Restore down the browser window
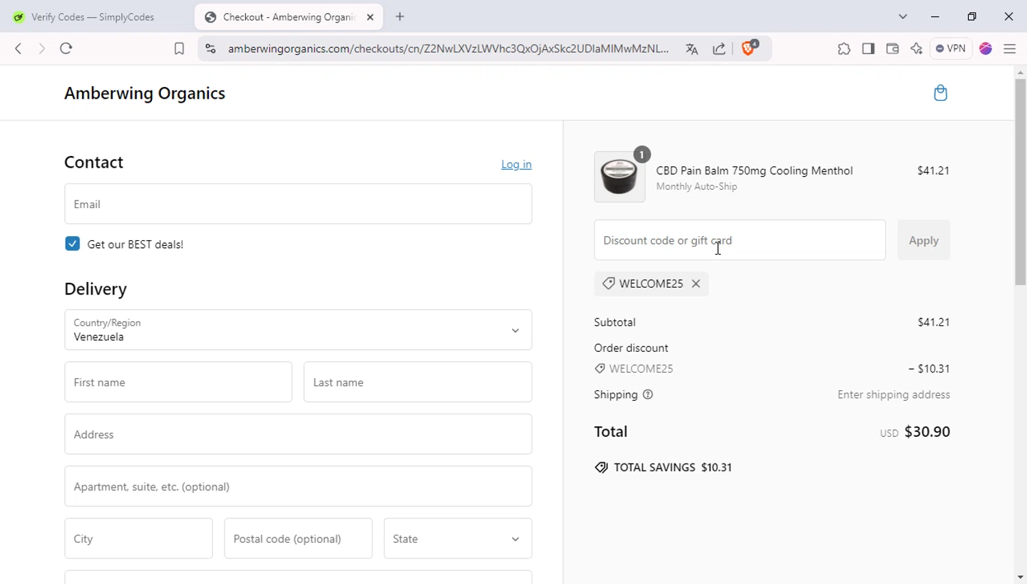Image resolution: width=1027 pixels, height=584 pixels. coord(972,17)
